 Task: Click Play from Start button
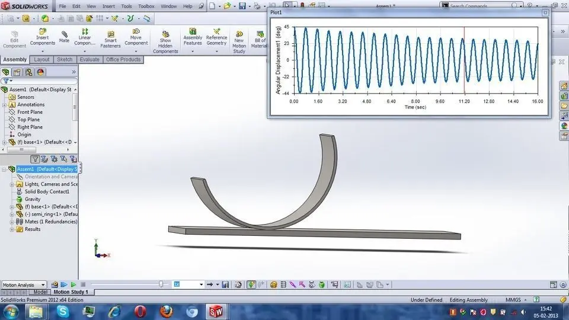click(64, 285)
